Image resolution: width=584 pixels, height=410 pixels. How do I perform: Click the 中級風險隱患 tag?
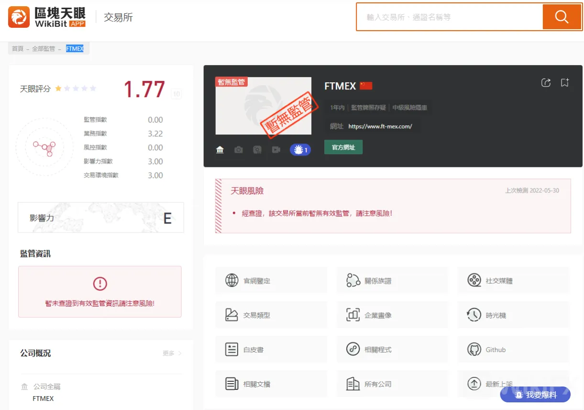pyautogui.click(x=410, y=108)
